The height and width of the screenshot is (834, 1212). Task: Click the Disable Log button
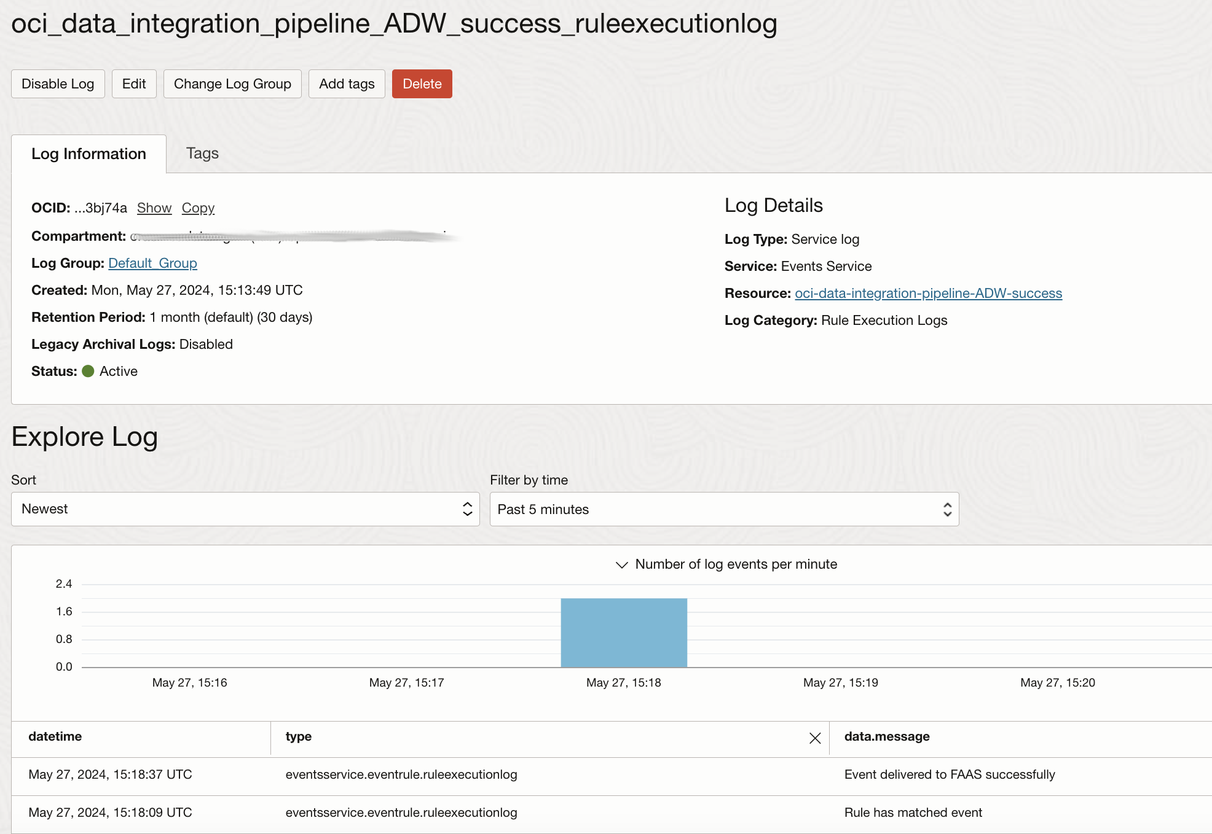click(58, 84)
